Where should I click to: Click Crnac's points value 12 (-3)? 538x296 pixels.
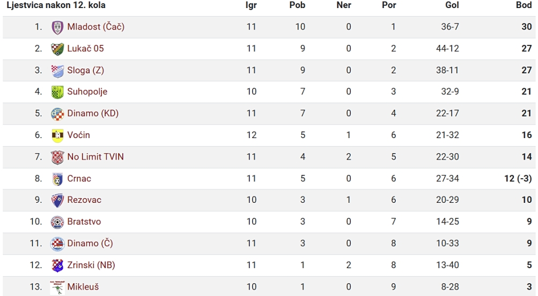518,179
